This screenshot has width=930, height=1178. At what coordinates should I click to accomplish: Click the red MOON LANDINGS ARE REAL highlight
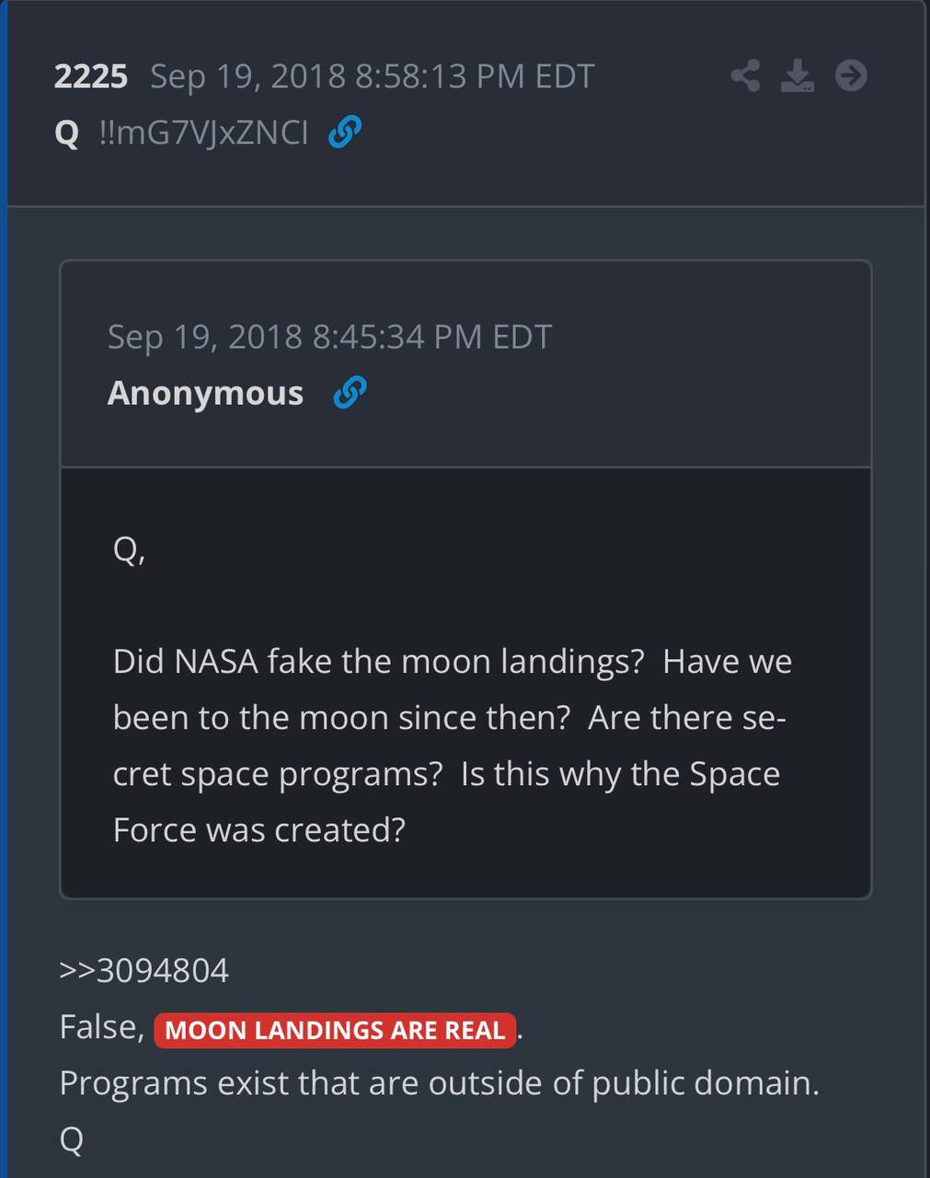pos(335,1029)
